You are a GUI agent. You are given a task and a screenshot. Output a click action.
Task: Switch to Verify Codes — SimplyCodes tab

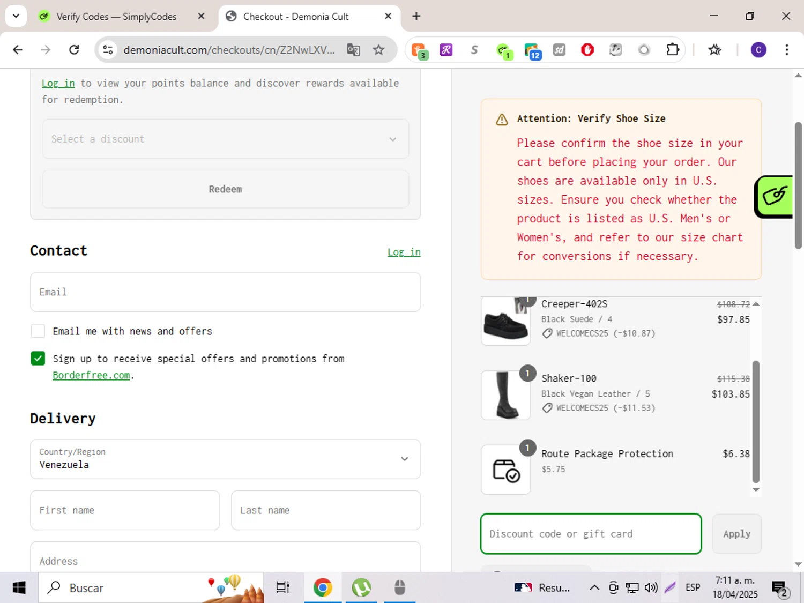point(116,17)
